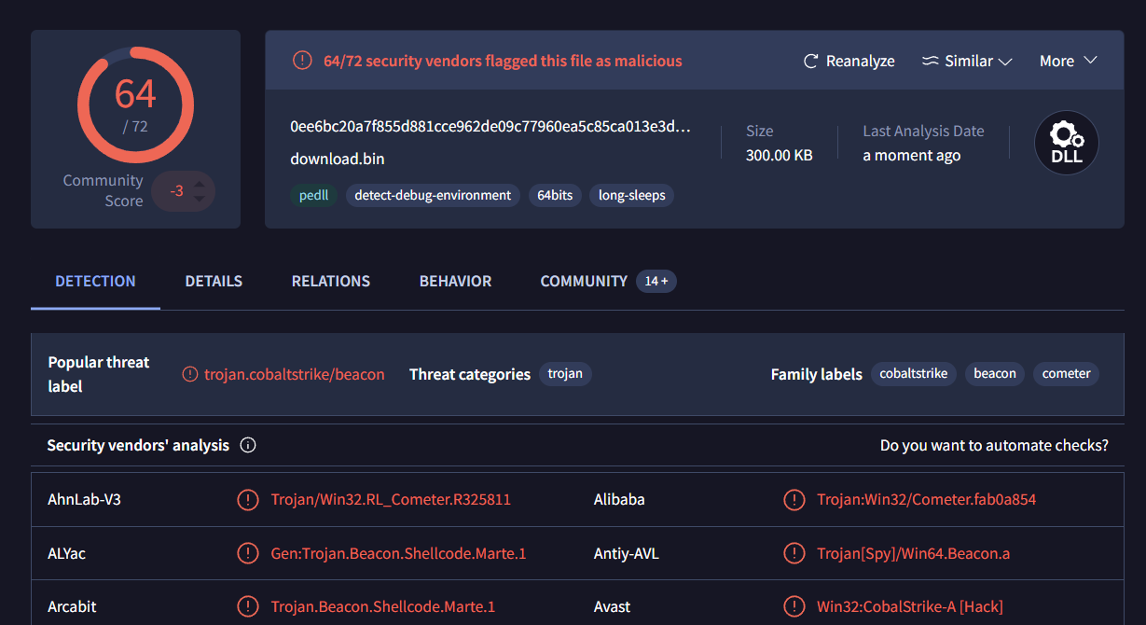Click the Arcabit vendor name
The image size is (1146, 625).
tap(72, 606)
